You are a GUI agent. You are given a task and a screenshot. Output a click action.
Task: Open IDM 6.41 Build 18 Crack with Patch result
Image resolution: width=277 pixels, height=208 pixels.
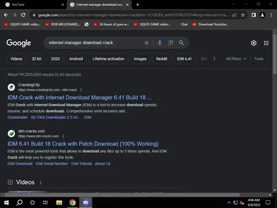point(83,144)
